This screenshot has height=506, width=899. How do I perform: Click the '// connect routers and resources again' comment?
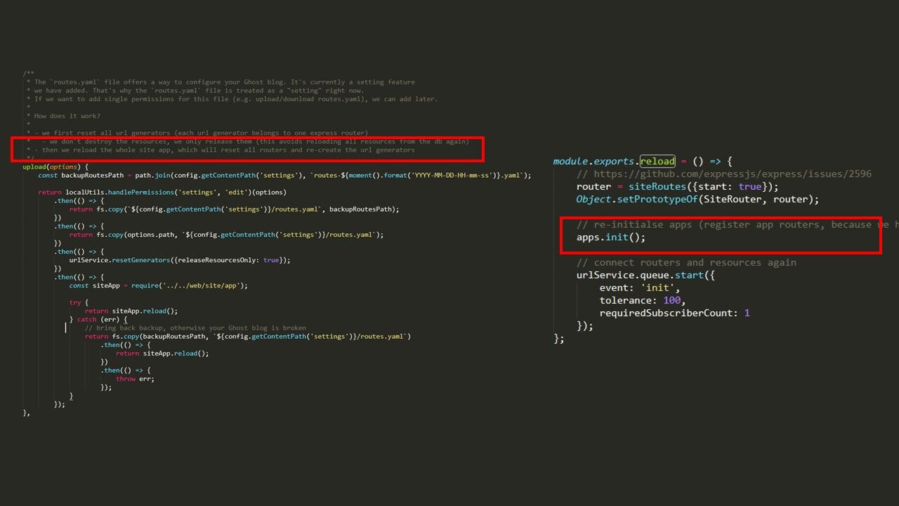[686, 262]
